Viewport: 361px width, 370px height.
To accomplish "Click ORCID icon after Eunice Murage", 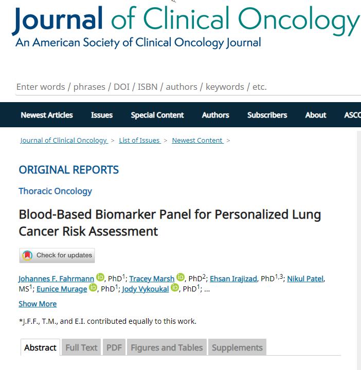I will (93, 288).
